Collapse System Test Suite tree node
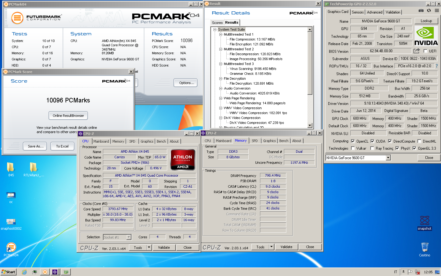Image resolution: width=441 pixels, height=276 pixels. click(x=216, y=29)
